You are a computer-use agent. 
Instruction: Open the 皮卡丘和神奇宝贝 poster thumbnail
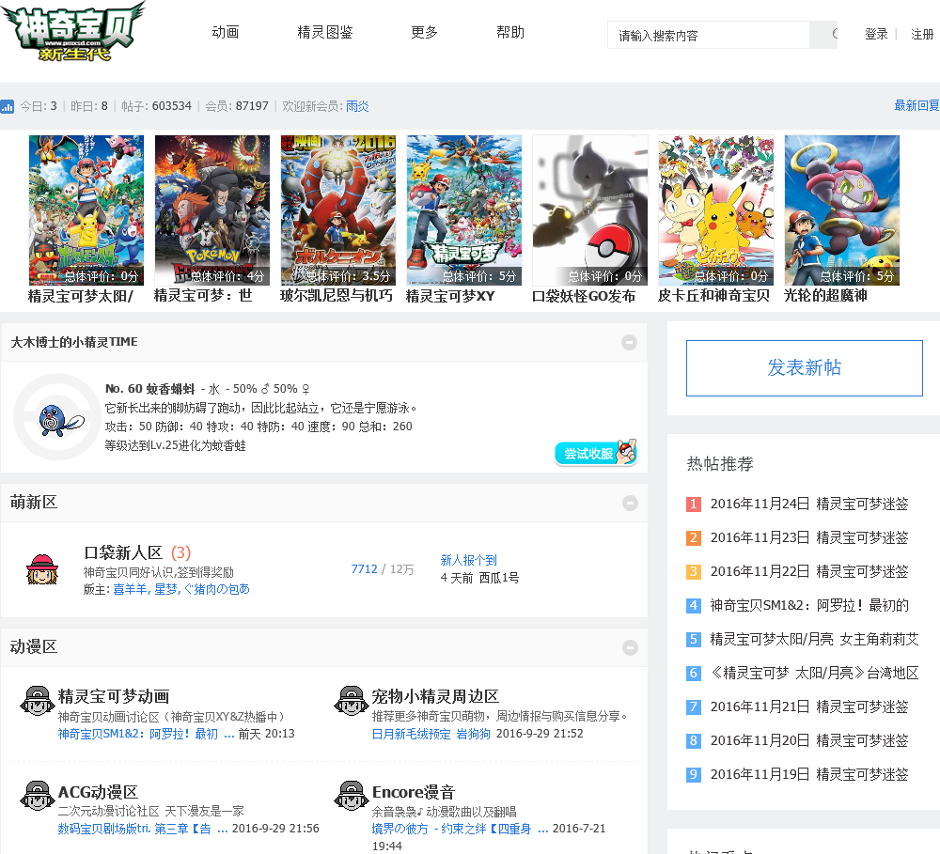click(x=715, y=210)
